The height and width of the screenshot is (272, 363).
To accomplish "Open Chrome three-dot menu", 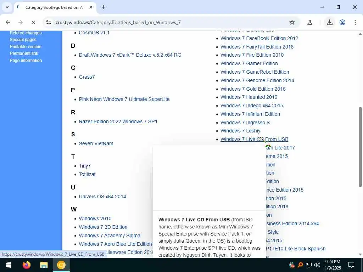I will click(355, 22).
